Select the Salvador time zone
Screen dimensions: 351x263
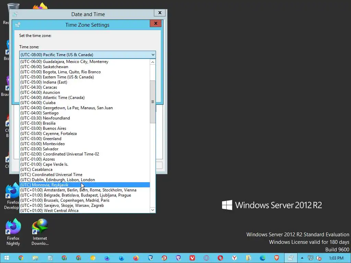(85, 149)
